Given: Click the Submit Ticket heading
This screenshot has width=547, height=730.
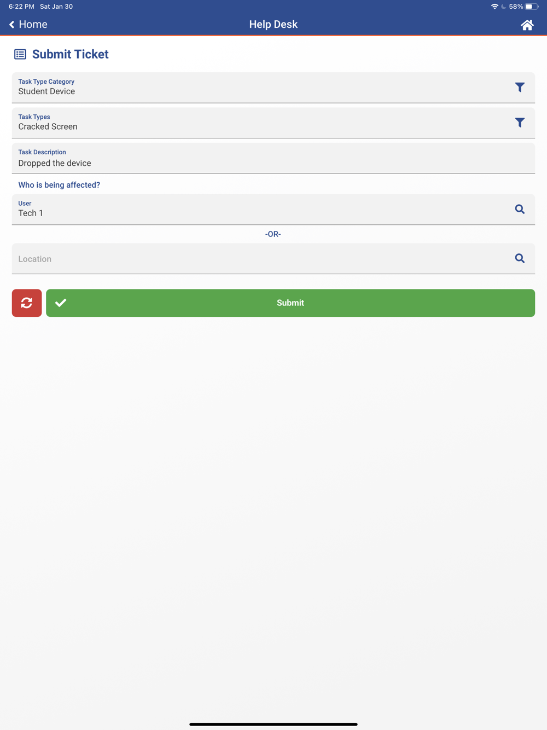Looking at the screenshot, I should point(71,54).
